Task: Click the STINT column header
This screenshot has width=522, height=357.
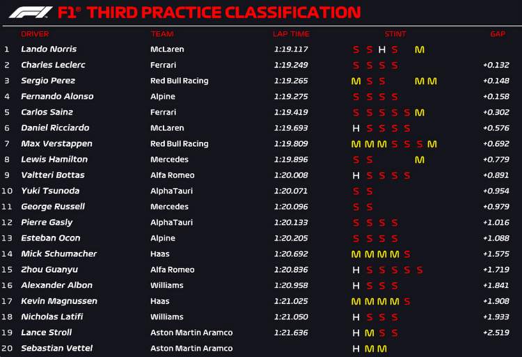Action: tap(395, 33)
